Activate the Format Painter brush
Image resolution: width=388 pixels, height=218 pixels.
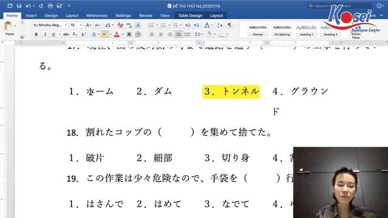pos(22,36)
